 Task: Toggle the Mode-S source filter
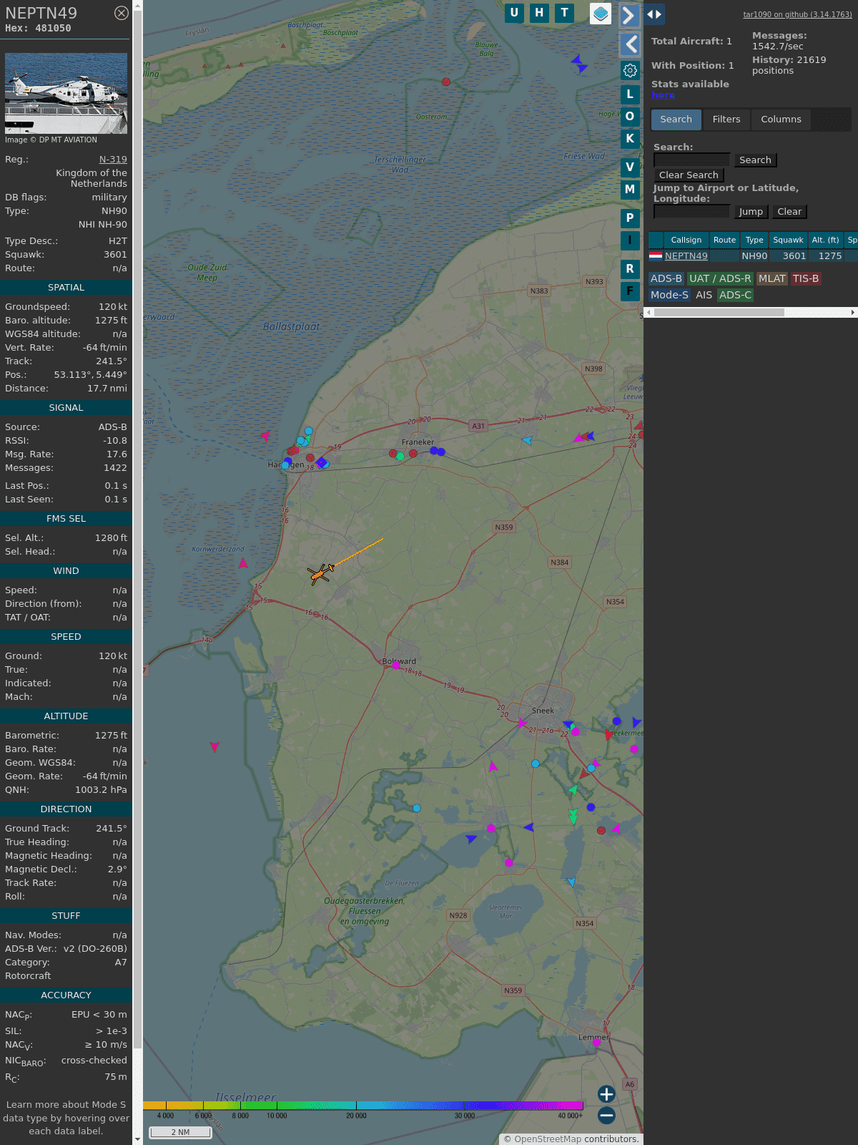[x=669, y=295]
